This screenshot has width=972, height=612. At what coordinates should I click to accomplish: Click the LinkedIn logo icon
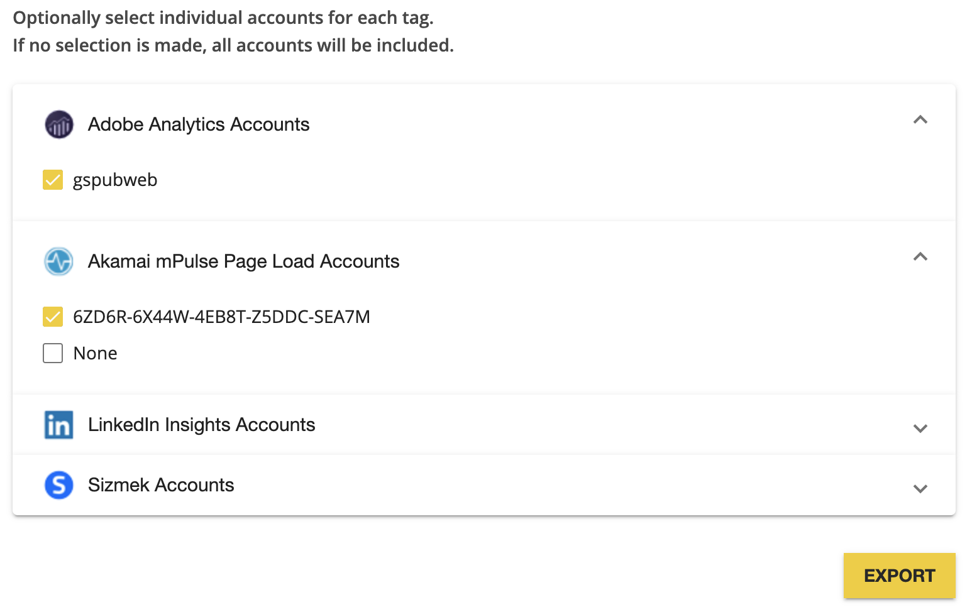coord(59,425)
